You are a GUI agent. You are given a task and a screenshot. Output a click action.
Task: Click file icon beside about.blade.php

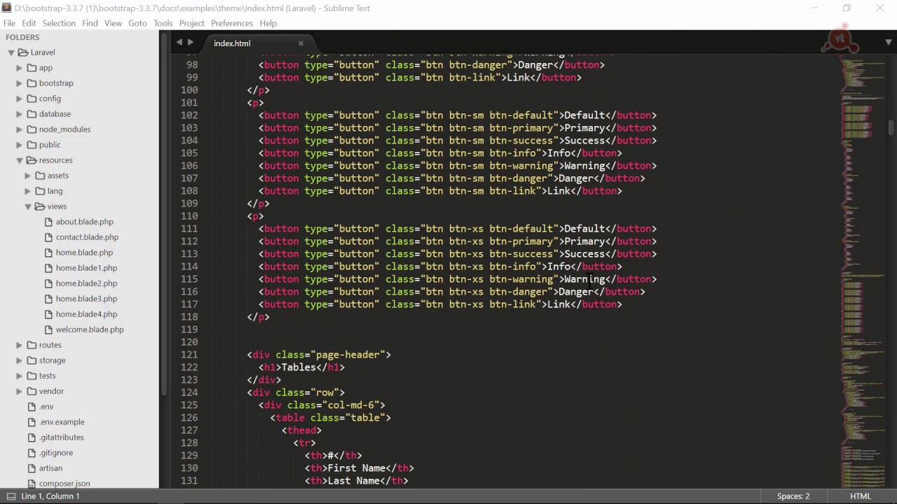click(x=48, y=222)
